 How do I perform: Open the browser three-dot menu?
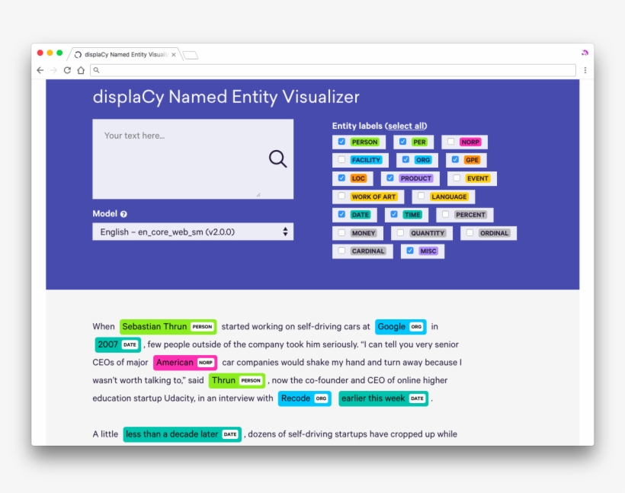[585, 70]
